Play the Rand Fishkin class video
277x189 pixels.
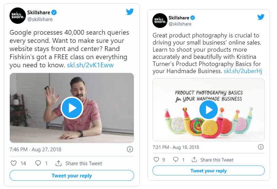click(71, 108)
